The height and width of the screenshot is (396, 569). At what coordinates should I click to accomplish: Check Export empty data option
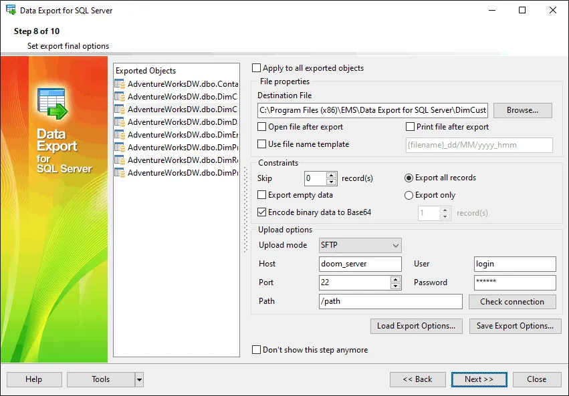[261, 195]
